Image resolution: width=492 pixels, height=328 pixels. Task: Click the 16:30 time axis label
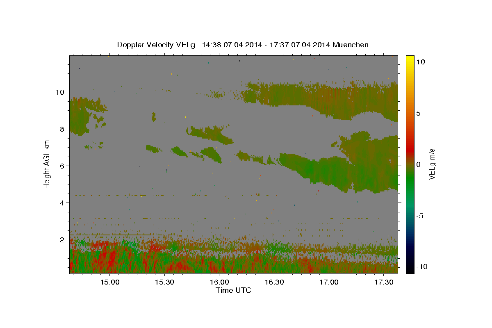274,282
